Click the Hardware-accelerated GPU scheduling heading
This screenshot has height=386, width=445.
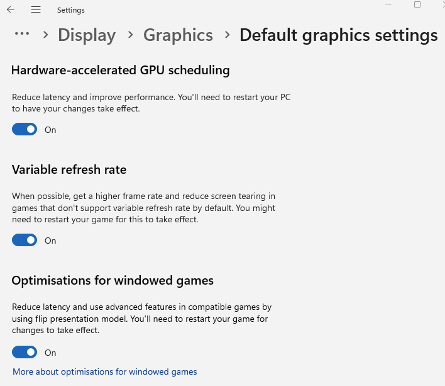pos(121,70)
